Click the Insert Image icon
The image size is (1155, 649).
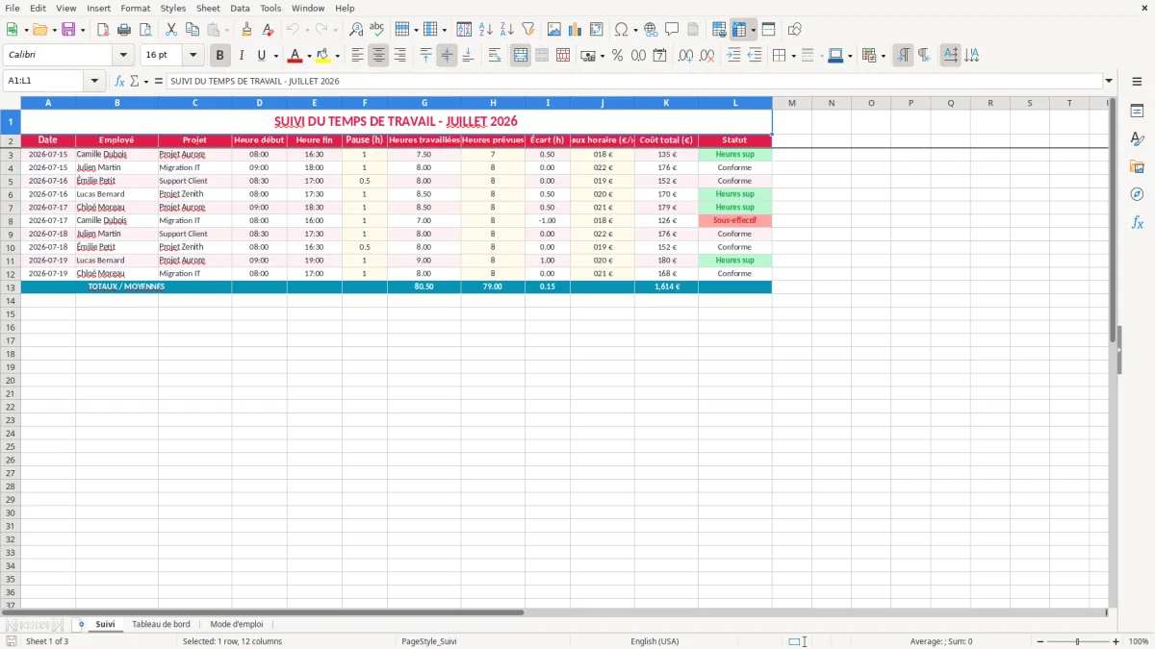click(554, 30)
